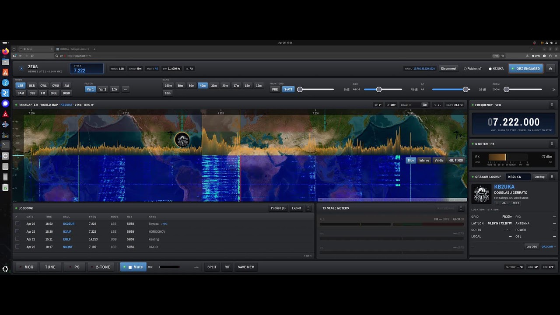
Task: Tick the checkbox for the KC2ZUR log entry
Action: pyautogui.click(x=17, y=224)
